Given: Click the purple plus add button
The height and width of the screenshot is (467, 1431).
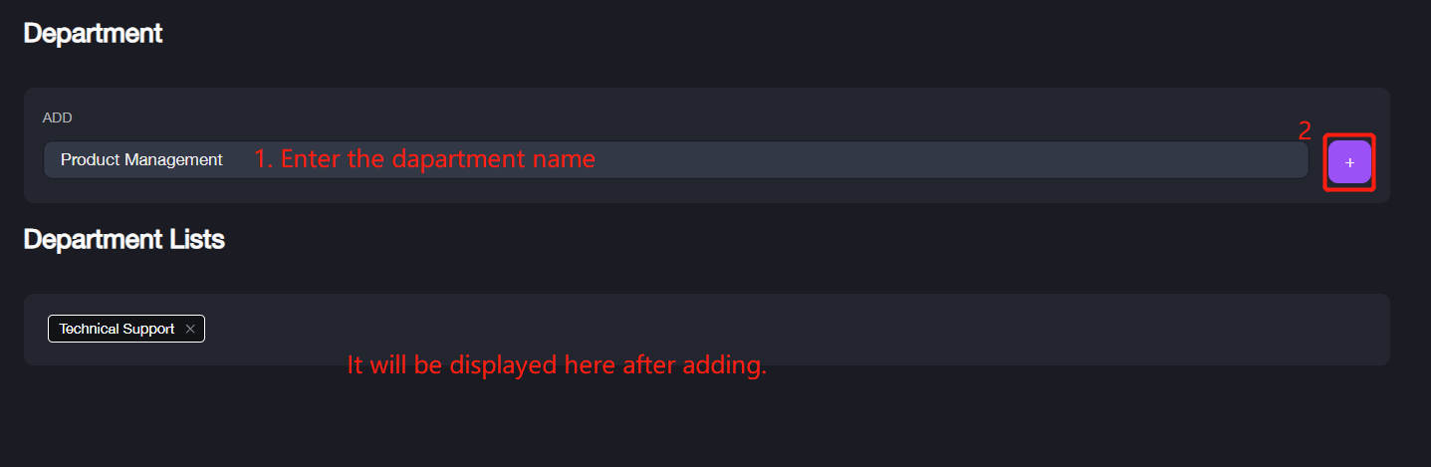Looking at the screenshot, I should click(x=1349, y=161).
